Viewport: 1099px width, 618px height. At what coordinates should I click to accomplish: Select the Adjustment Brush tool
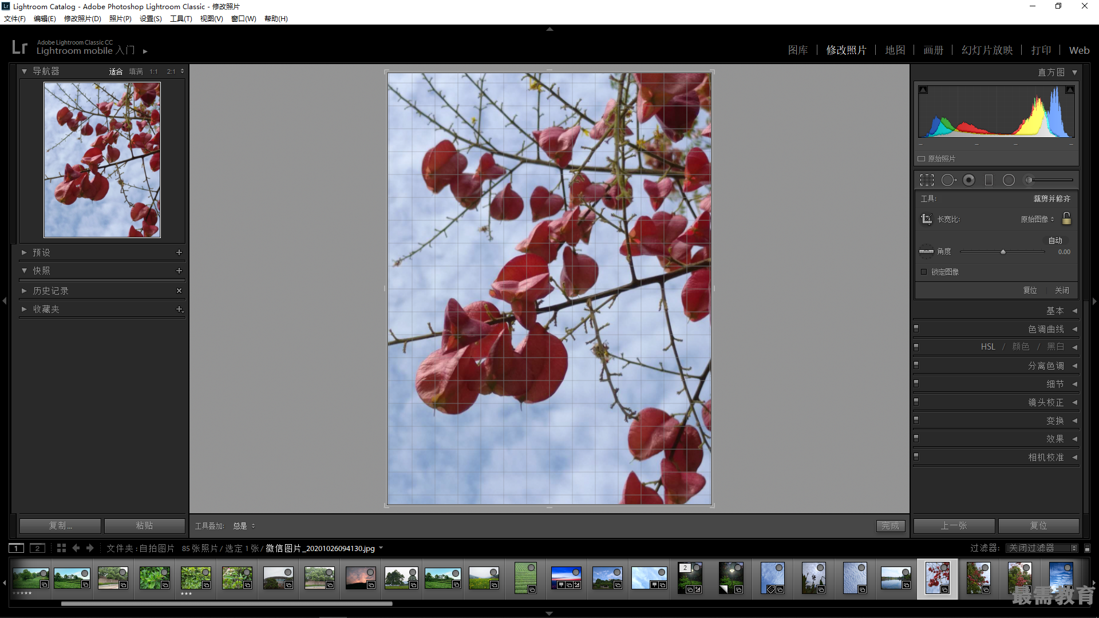(1048, 180)
